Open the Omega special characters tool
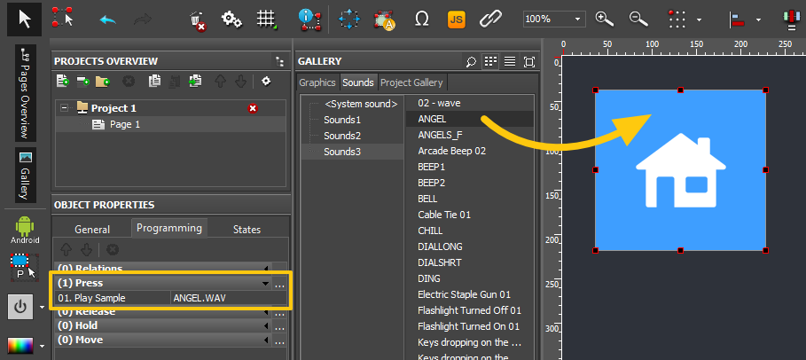The image size is (806, 360). click(x=421, y=20)
